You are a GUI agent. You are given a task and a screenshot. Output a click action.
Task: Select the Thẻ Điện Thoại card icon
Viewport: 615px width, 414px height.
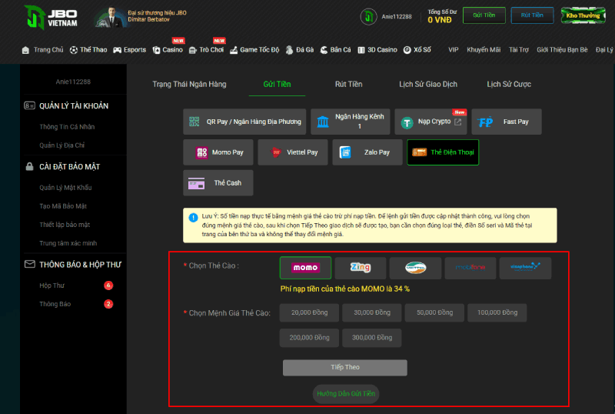point(419,152)
